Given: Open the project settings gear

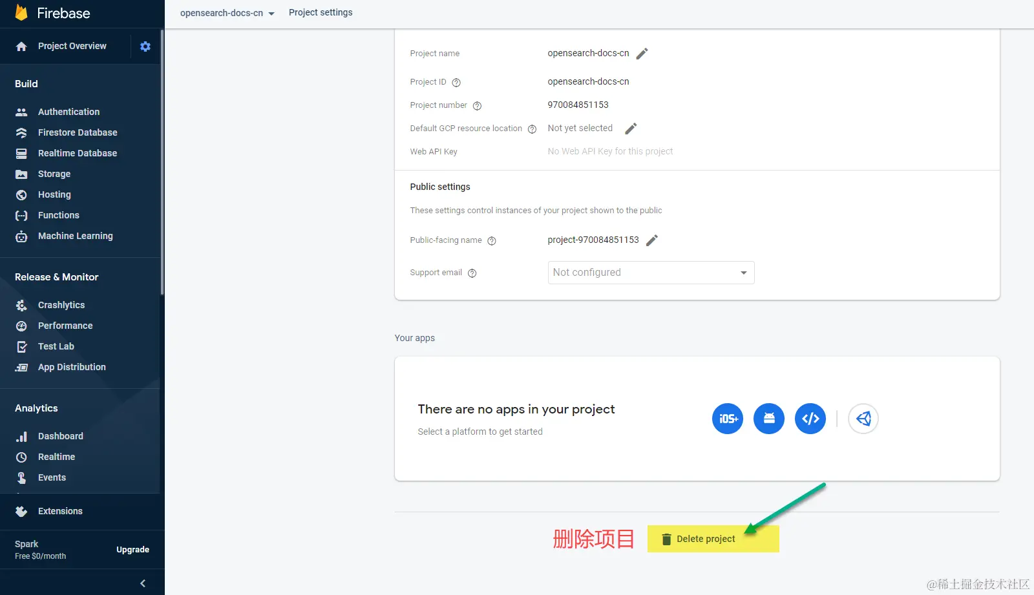Looking at the screenshot, I should coord(145,46).
